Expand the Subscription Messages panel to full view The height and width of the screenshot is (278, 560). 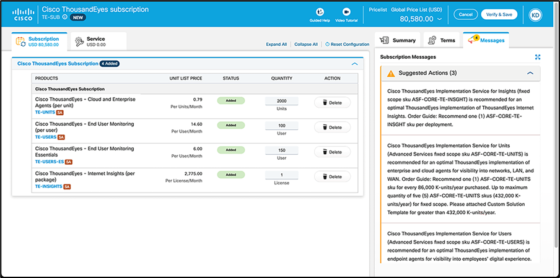(x=538, y=57)
